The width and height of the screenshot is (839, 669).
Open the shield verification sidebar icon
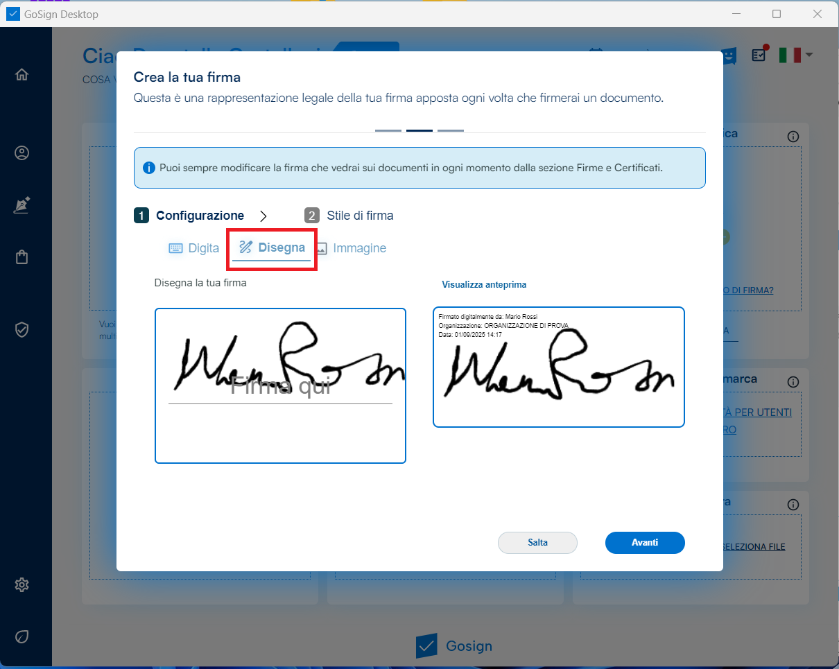[22, 329]
